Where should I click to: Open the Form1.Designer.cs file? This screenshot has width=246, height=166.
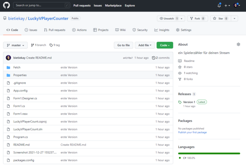[25, 98]
